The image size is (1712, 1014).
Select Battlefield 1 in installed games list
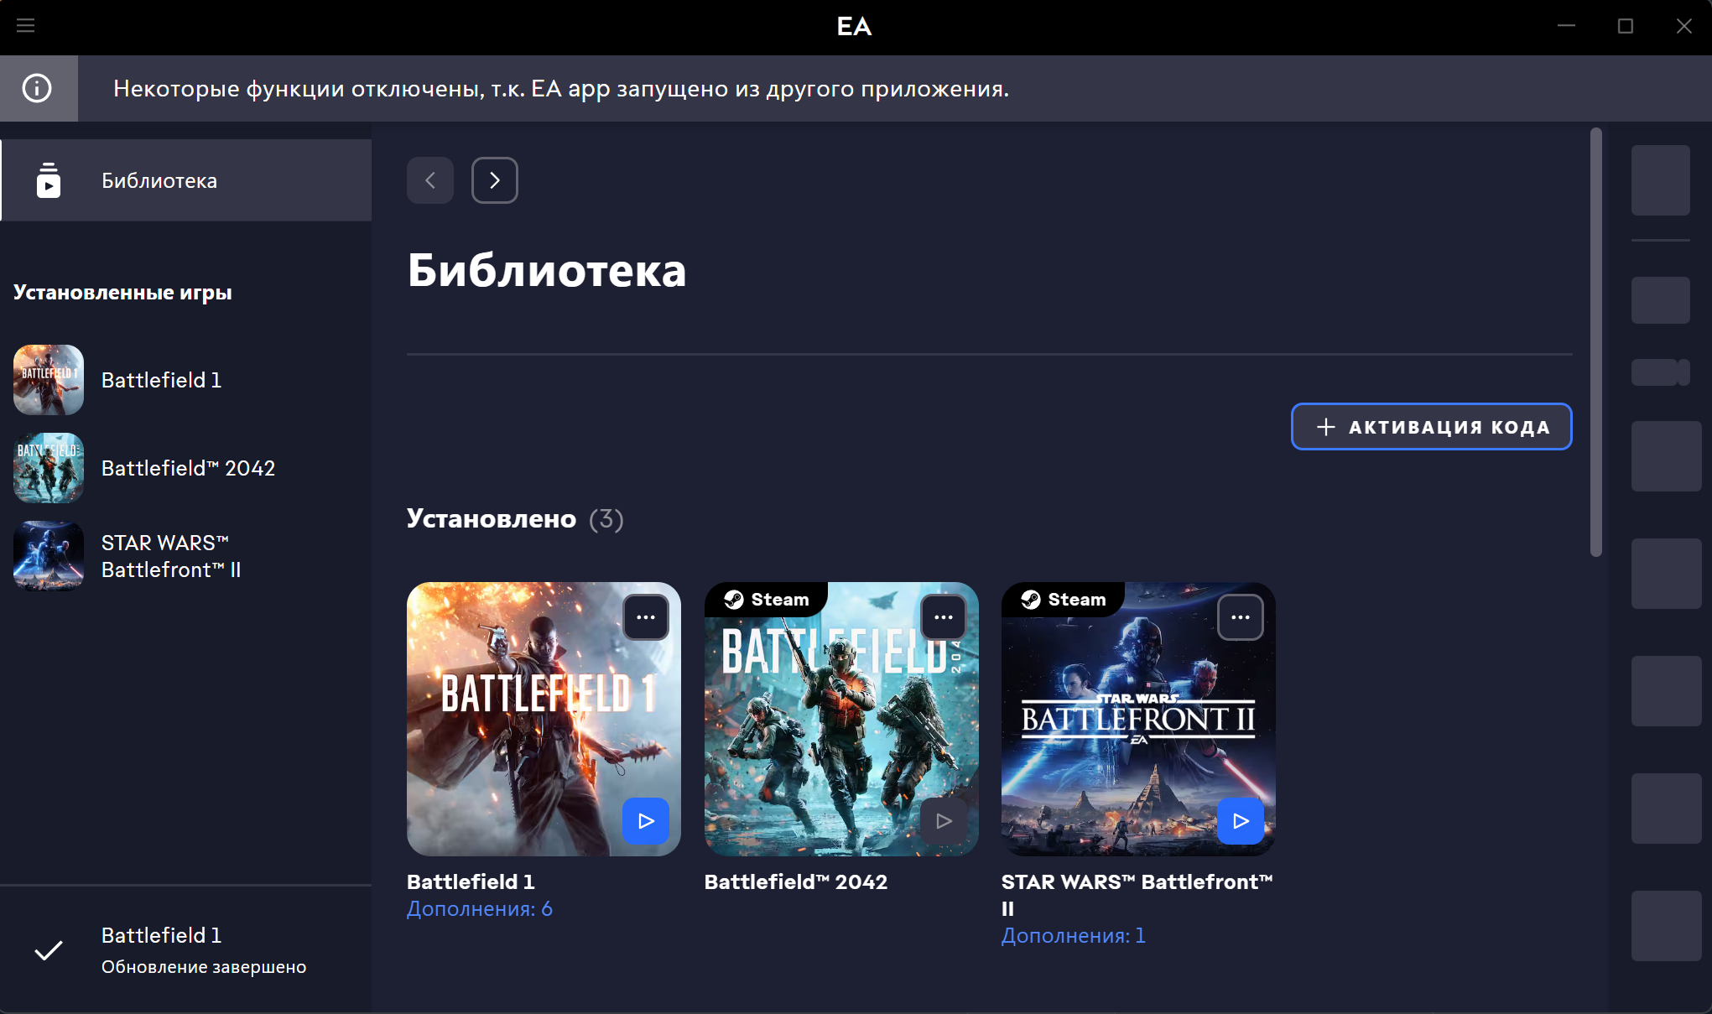[161, 380]
